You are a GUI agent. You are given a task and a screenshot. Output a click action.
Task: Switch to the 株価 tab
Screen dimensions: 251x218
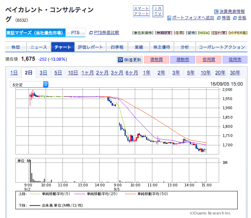[x=16, y=47]
